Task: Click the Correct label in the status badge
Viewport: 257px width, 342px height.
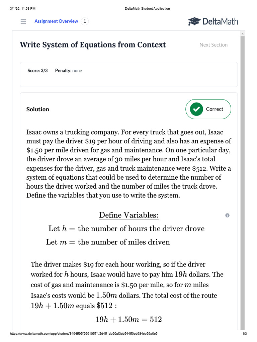Action: (215, 109)
